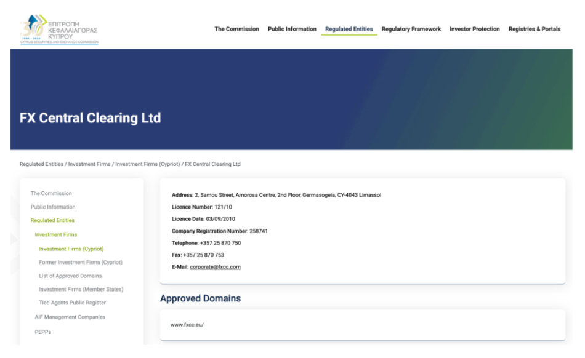Viewport: 585px width, 358px height.
Task: Select Regulated Entities in sidebar
Action: click(x=52, y=221)
